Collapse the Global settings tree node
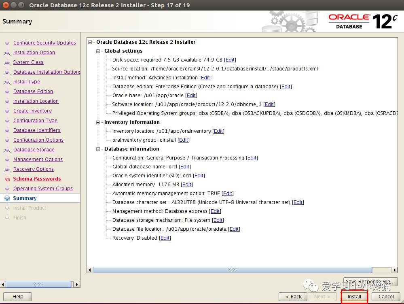 click(98, 51)
